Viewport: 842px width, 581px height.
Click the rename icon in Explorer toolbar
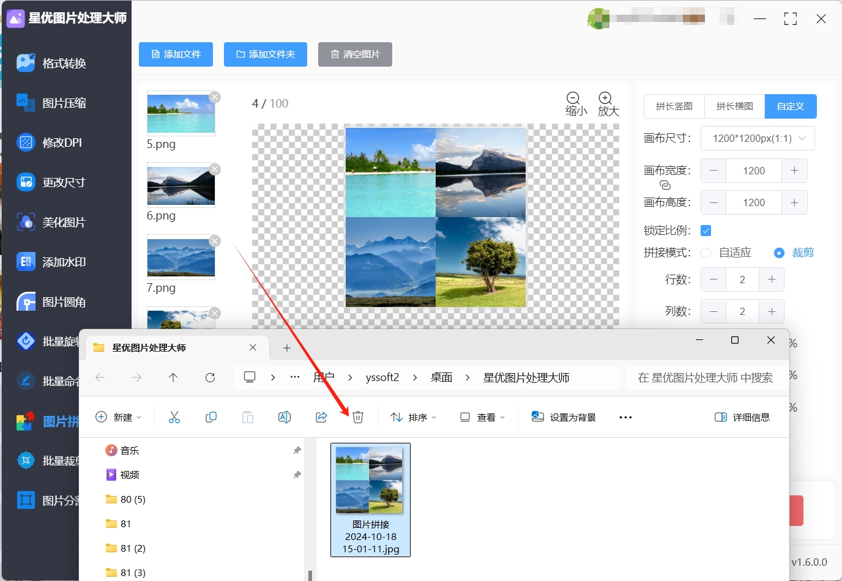click(285, 417)
